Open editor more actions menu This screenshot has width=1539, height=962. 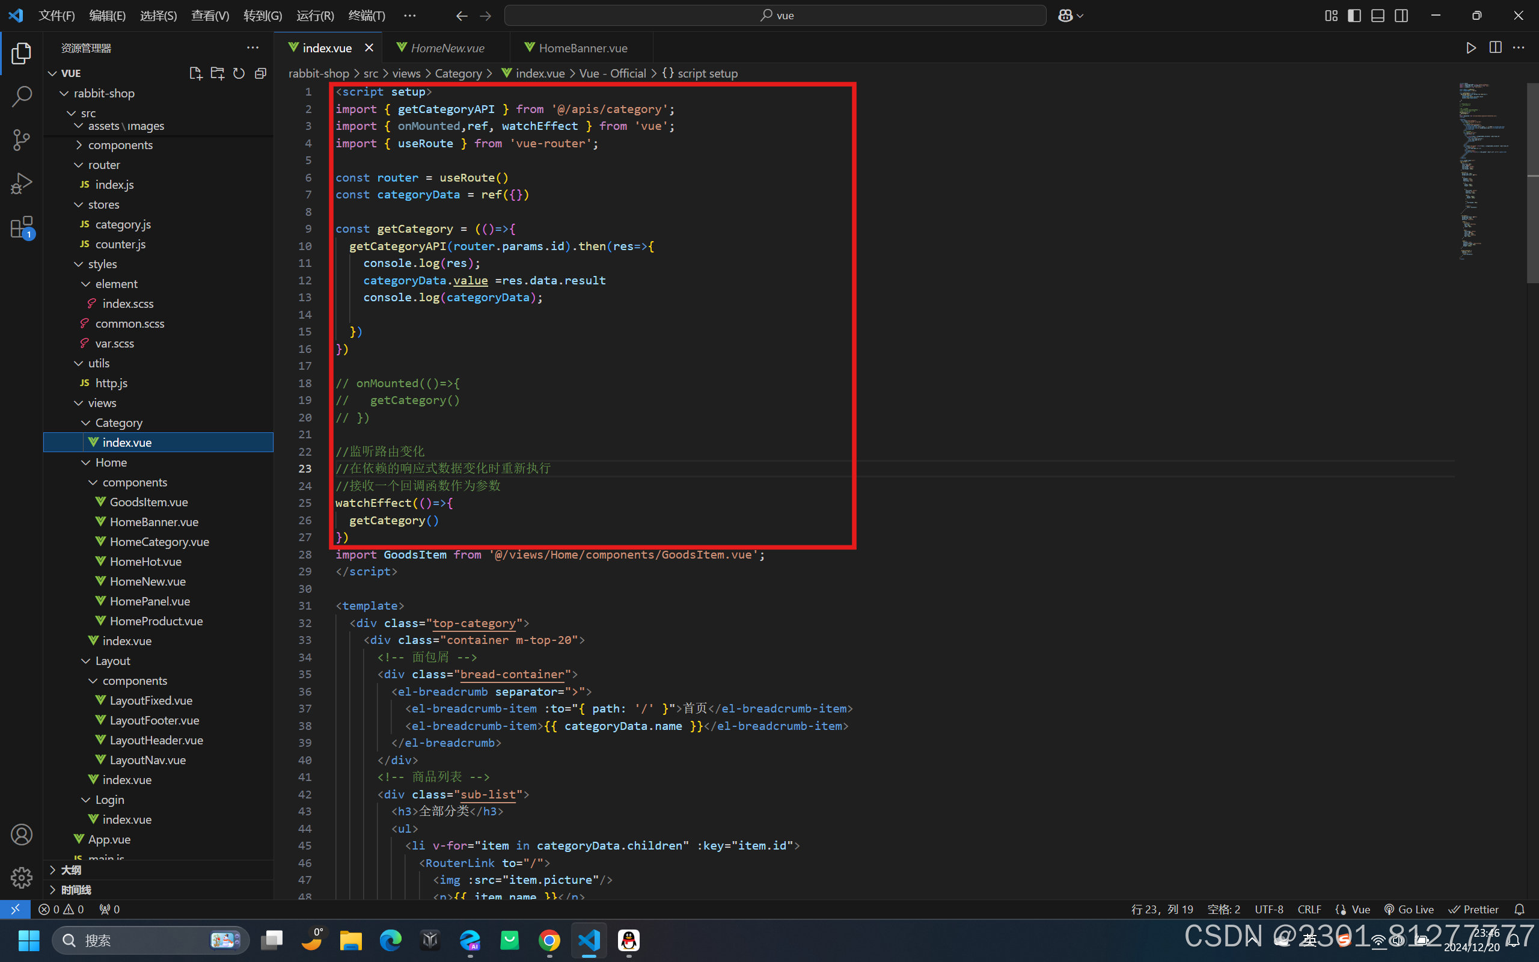[1519, 47]
